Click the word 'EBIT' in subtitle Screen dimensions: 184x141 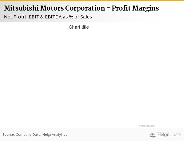coord(34,17)
